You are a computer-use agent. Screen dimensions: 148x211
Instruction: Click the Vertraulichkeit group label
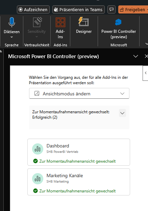pos(37,45)
